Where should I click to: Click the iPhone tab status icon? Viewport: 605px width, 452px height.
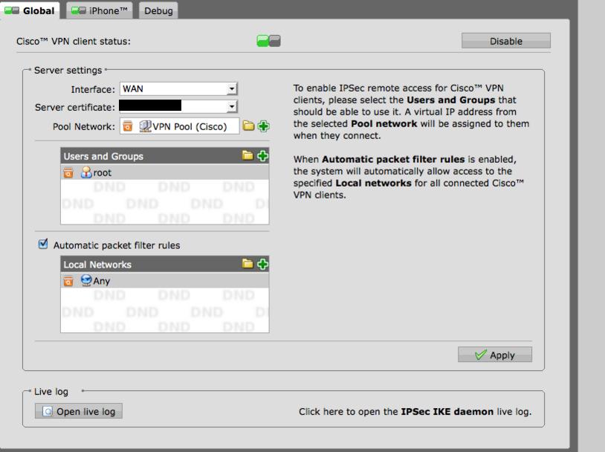point(79,10)
